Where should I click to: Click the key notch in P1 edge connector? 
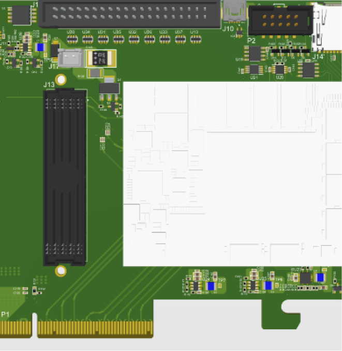pos(35,326)
